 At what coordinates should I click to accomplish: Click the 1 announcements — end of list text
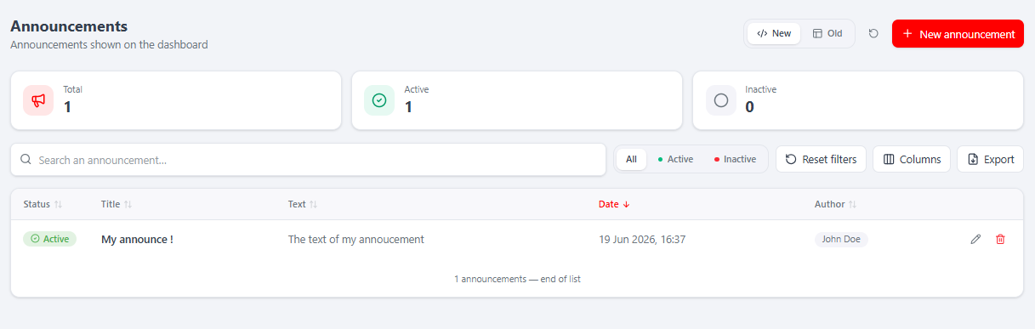click(x=517, y=279)
